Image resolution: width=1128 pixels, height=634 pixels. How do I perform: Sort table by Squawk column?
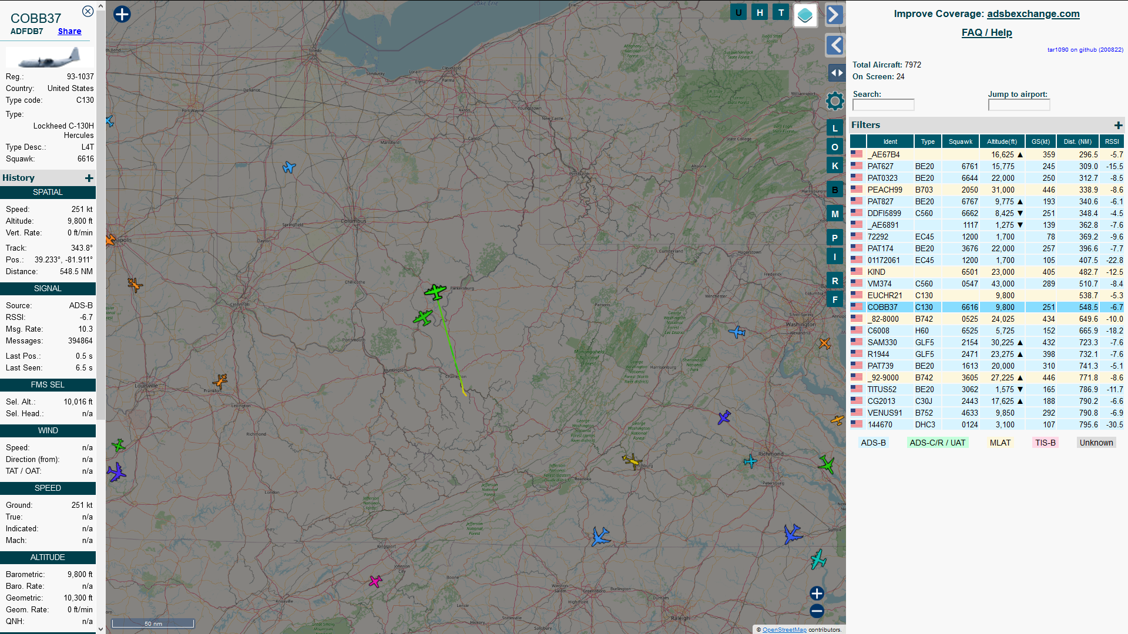[x=961, y=141]
